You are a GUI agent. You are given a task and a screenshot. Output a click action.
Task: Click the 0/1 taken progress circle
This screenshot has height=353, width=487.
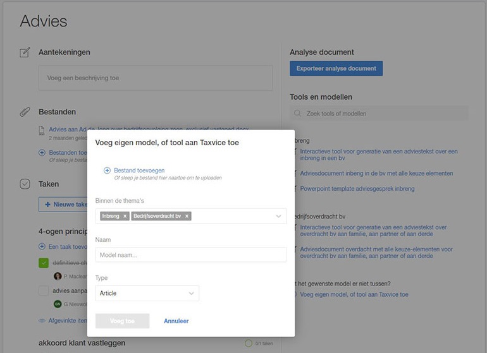(x=249, y=344)
